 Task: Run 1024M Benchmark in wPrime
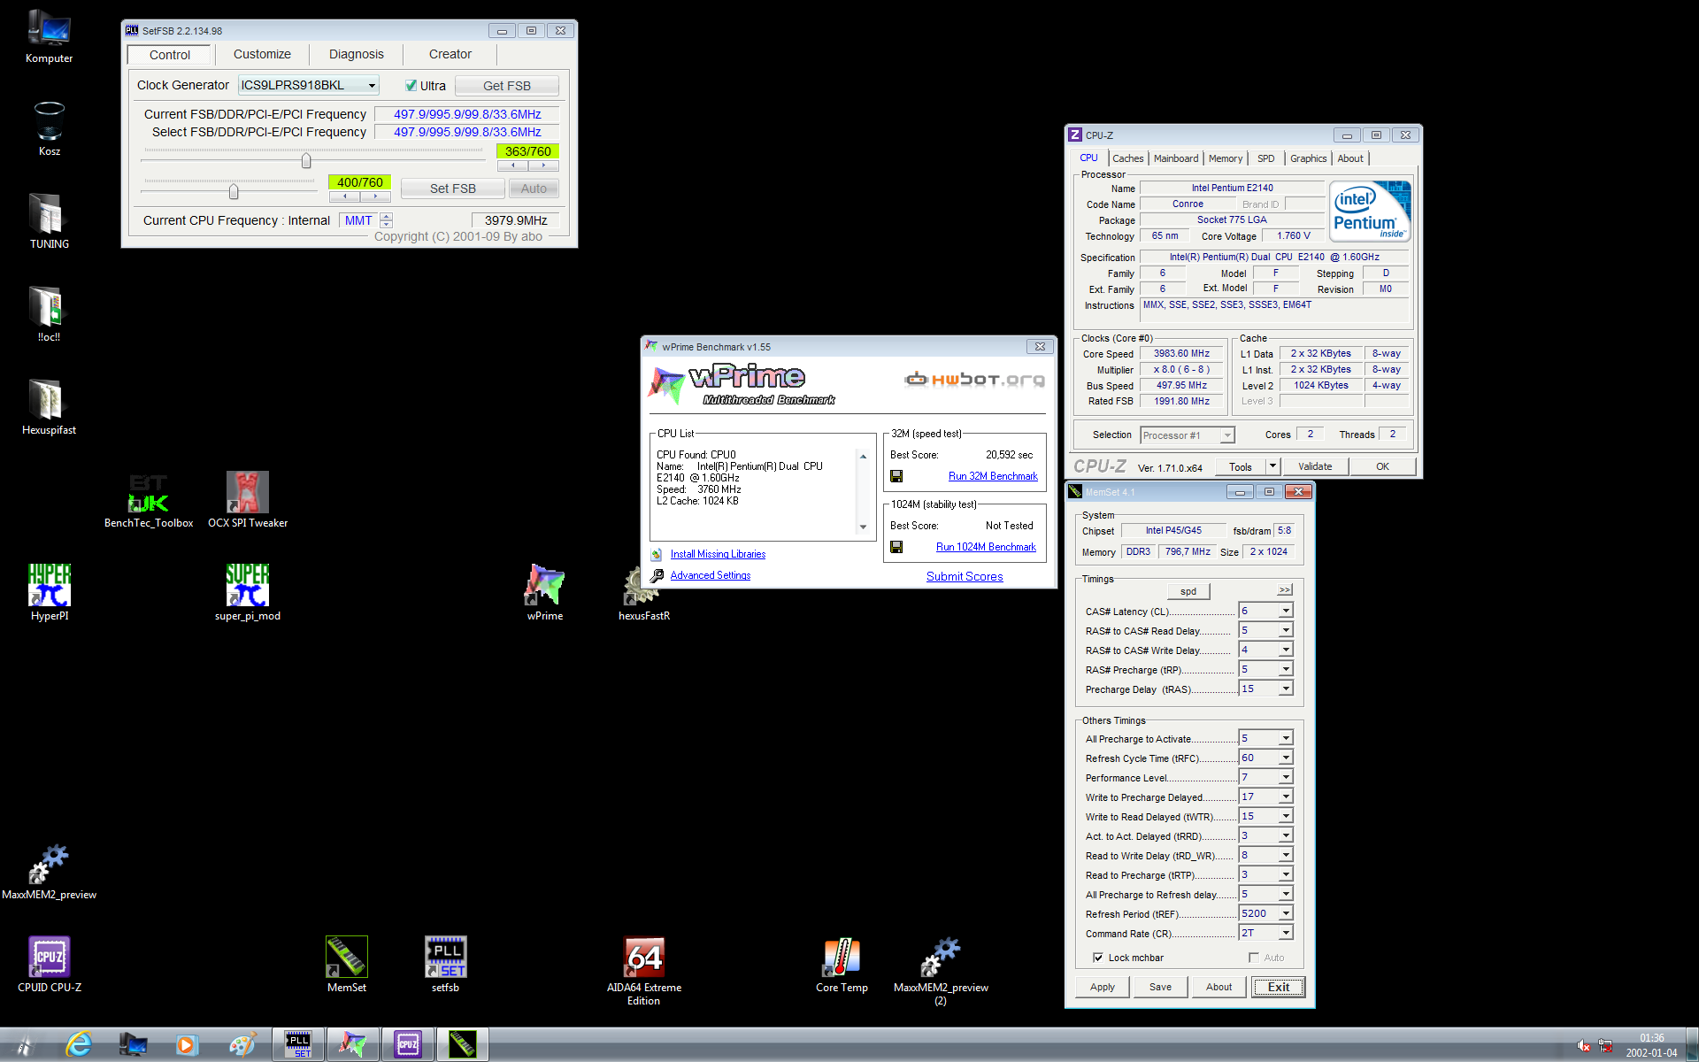click(x=986, y=547)
